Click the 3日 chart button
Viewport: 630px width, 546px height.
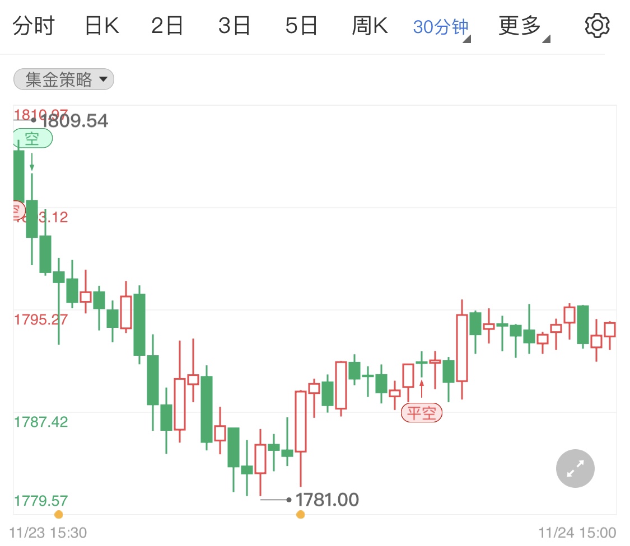[234, 25]
